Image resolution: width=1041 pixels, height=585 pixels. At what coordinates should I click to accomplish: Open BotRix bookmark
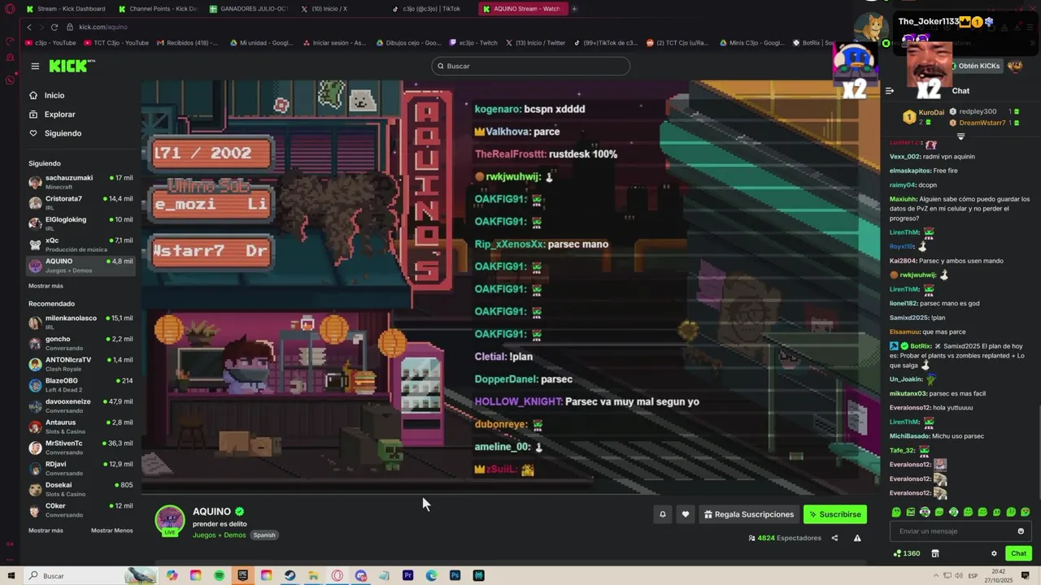point(813,43)
